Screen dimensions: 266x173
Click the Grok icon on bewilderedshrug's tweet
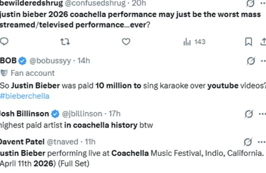(251, 3)
